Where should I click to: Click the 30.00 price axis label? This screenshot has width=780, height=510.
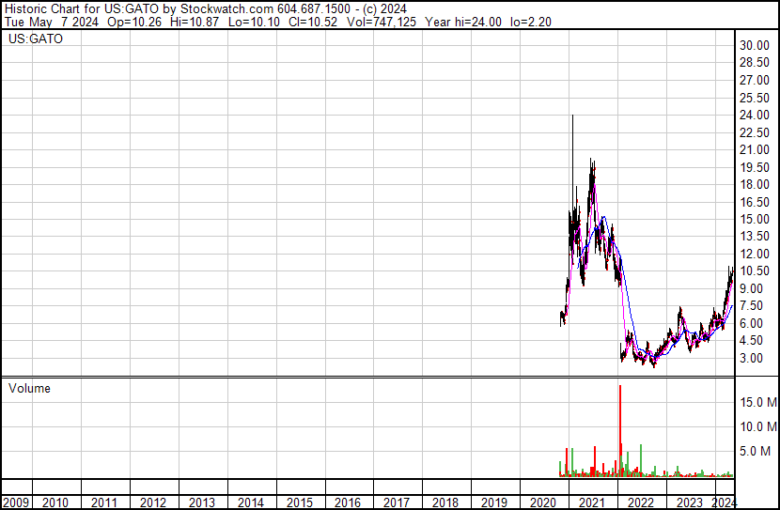(x=754, y=45)
